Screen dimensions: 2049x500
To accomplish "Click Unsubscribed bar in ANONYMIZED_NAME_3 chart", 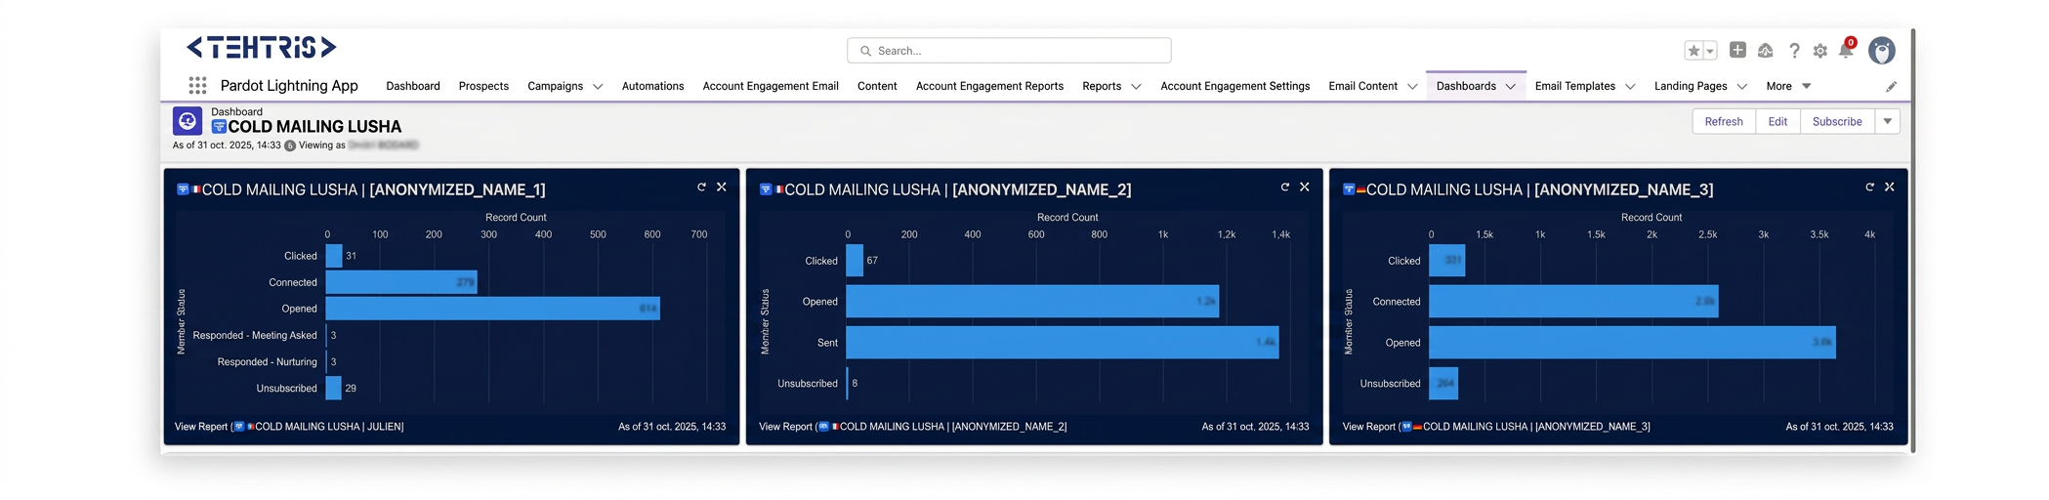I will [x=1443, y=384].
